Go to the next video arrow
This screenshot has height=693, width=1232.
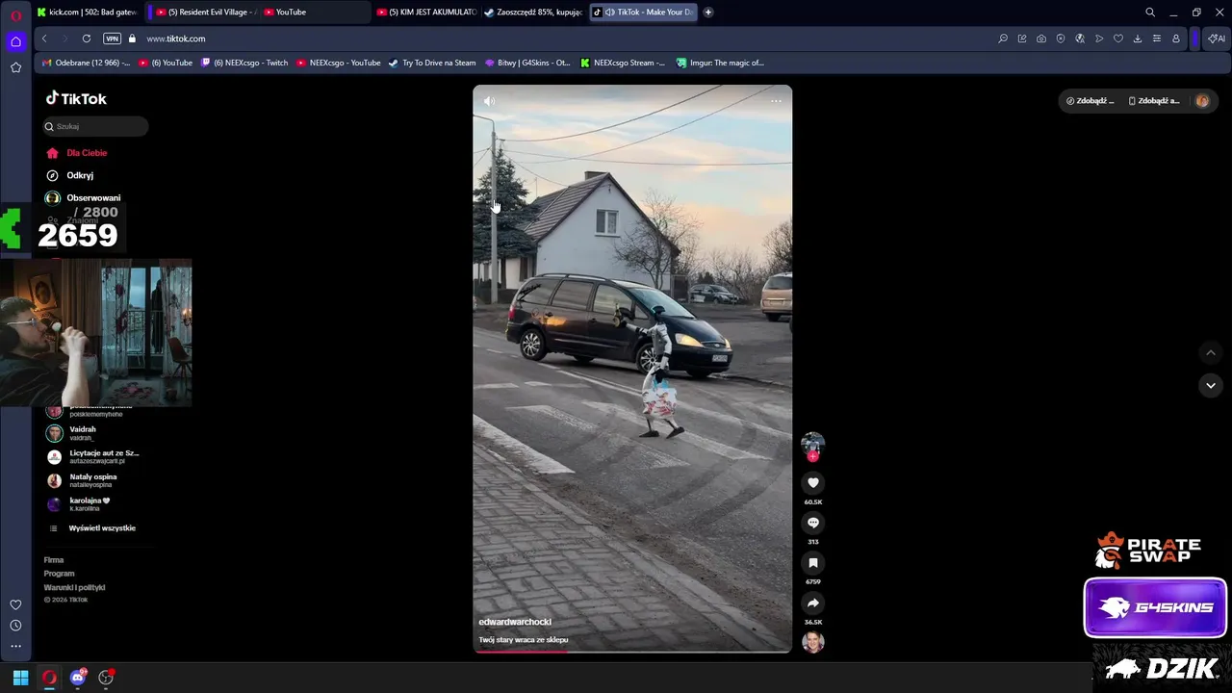[x=1211, y=385]
